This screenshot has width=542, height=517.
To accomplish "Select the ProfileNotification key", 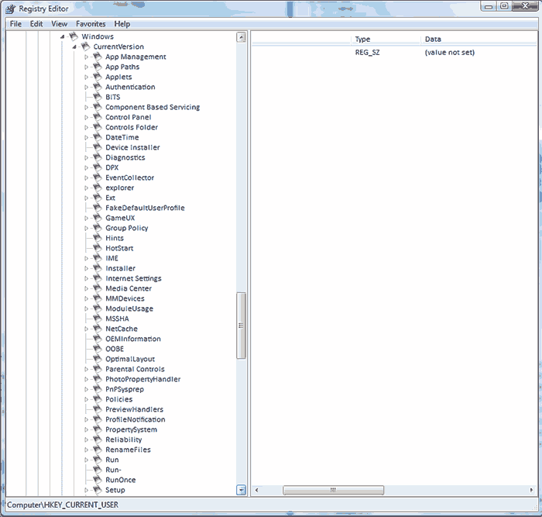I will (135, 419).
